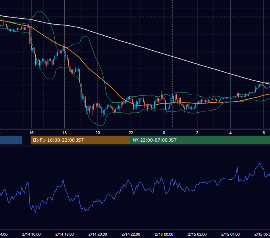
Task: Click the ロンドン 16:00-22:00 JST session bar
Action: click(x=80, y=140)
